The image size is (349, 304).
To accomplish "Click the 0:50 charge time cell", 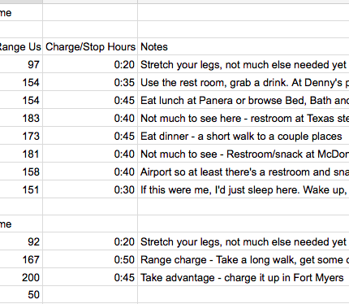I will click(x=90, y=259).
